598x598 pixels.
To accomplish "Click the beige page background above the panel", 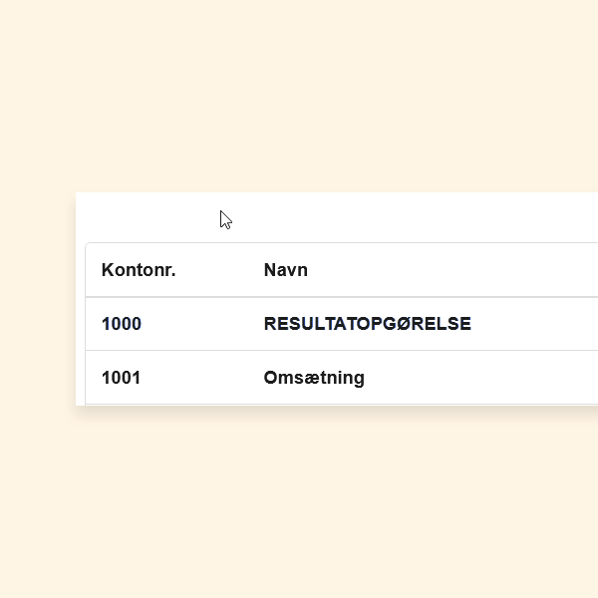I will (x=299, y=100).
